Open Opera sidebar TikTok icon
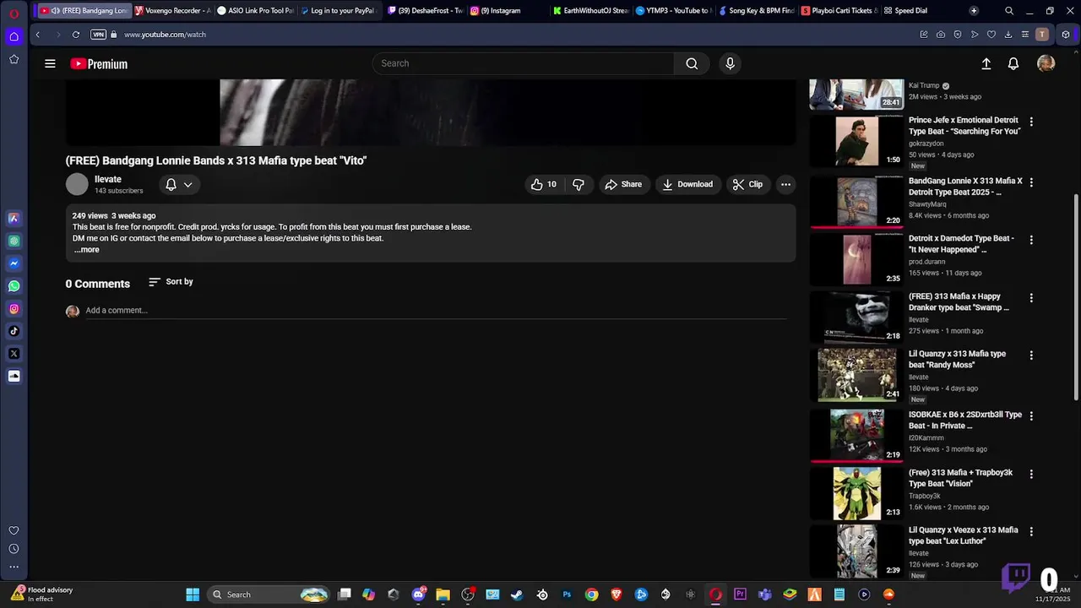 pos(14,331)
